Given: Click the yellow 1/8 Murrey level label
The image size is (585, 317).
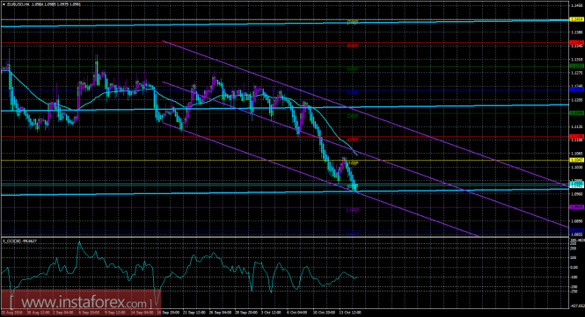Looking at the screenshot, I should [x=353, y=163].
